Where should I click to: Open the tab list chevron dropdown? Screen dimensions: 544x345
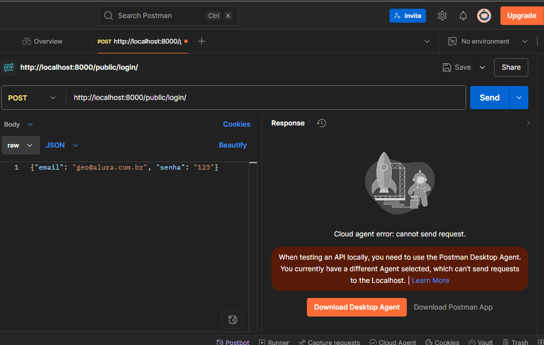click(427, 41)
